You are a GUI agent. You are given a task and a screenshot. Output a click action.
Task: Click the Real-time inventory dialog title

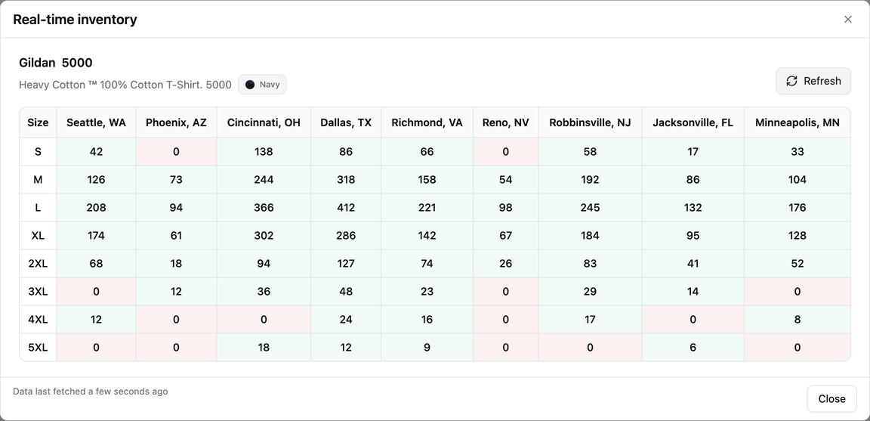(x=75, y=20)
